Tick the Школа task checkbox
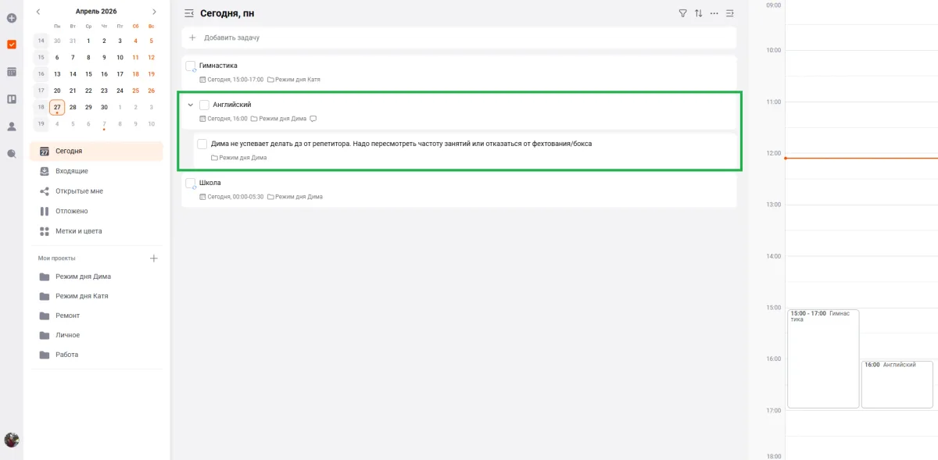This screenshot has height=460, width=938. coord(190,183)
